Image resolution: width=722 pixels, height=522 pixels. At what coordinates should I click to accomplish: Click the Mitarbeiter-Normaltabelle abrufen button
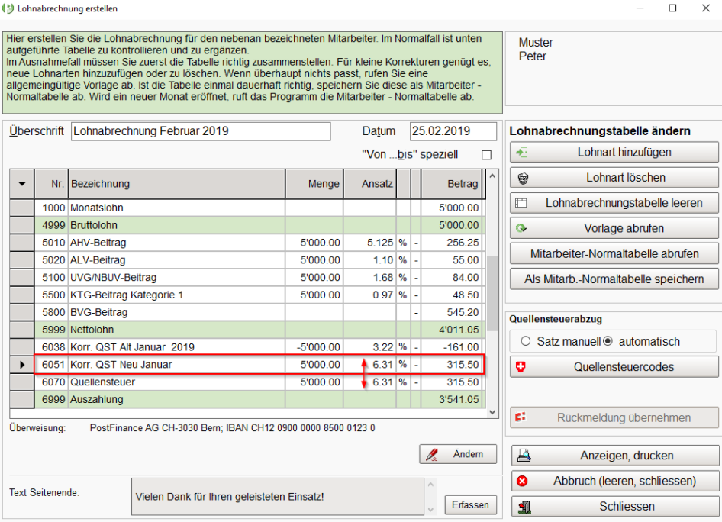pyautogui.click(x=614, y=253)
